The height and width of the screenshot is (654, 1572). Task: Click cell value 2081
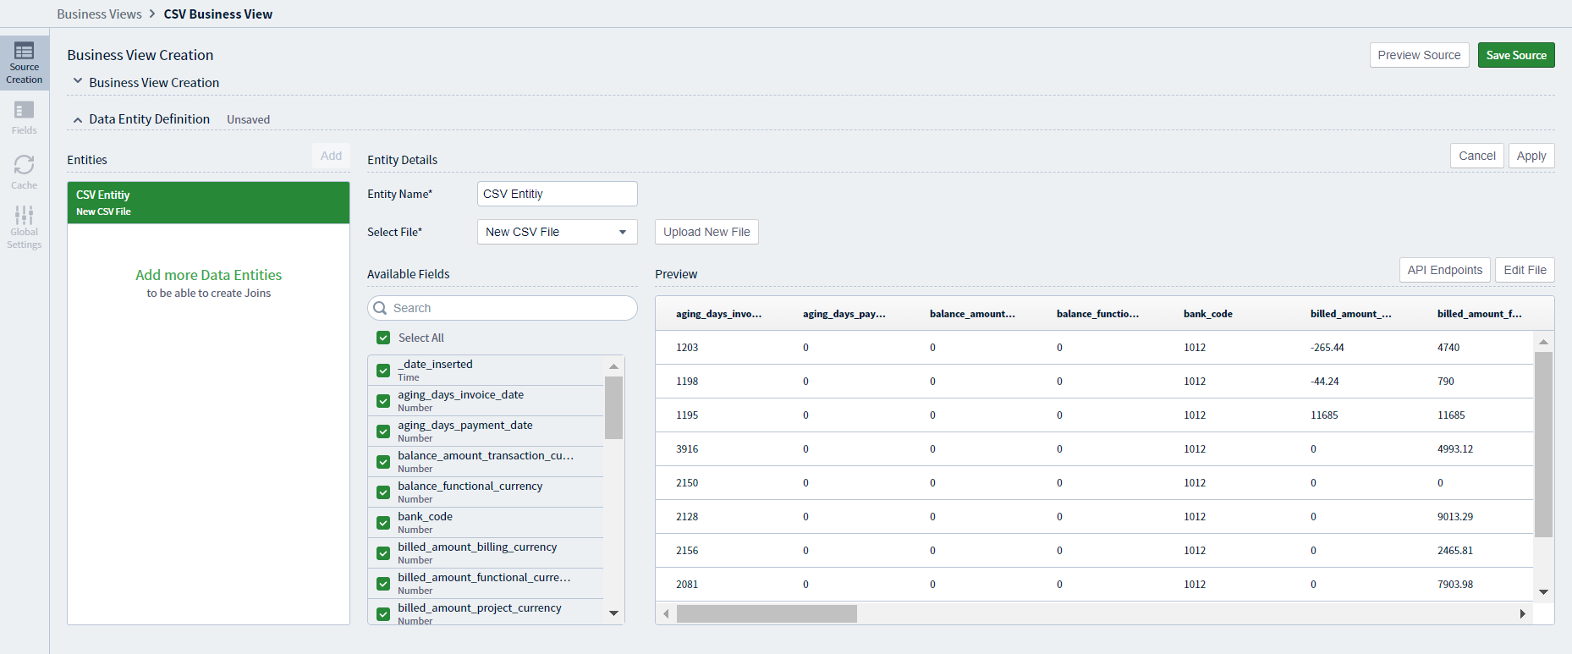coord(687,585)
